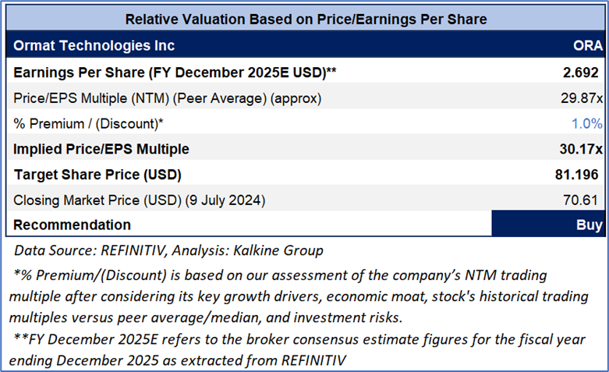Select the Implied Price/EPS Multiple row label
The width and height of the screenshot is (609, 372).
(101, 149)
